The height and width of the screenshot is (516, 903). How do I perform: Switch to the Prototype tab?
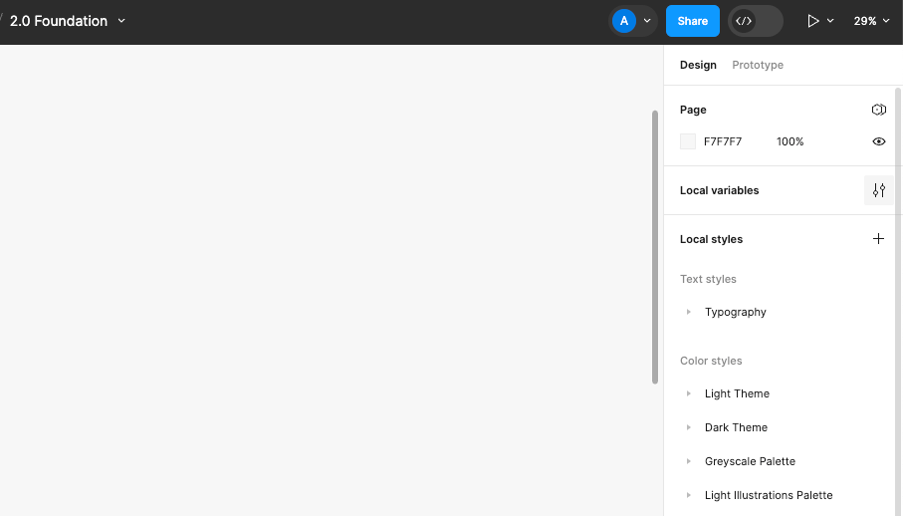click(758, 65)
